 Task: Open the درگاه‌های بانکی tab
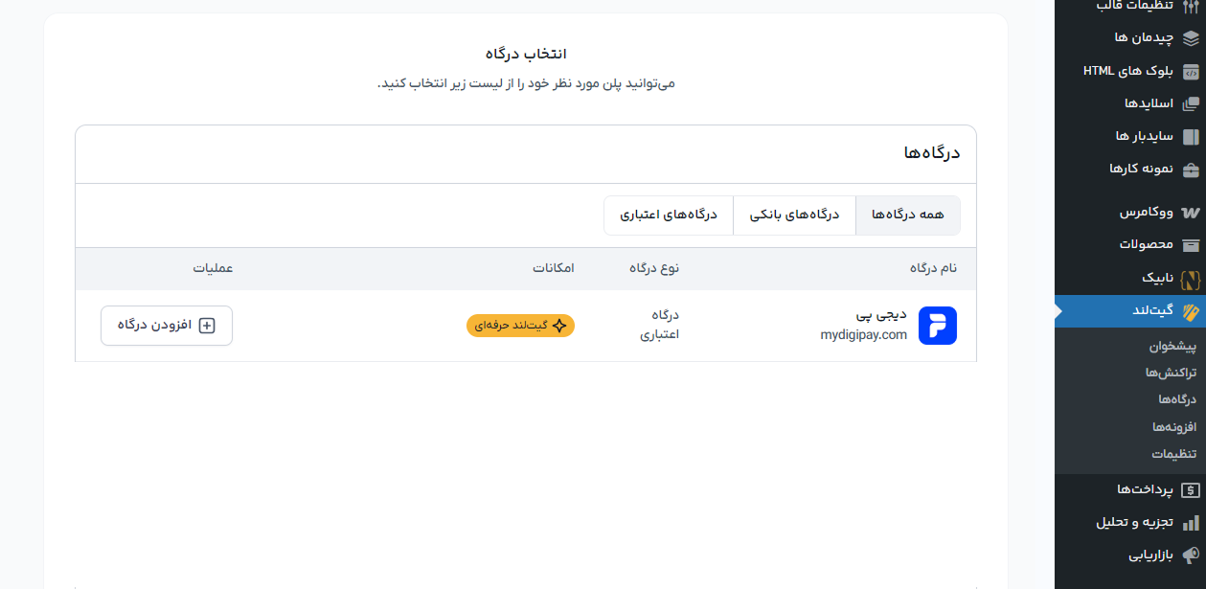[795, 215]
